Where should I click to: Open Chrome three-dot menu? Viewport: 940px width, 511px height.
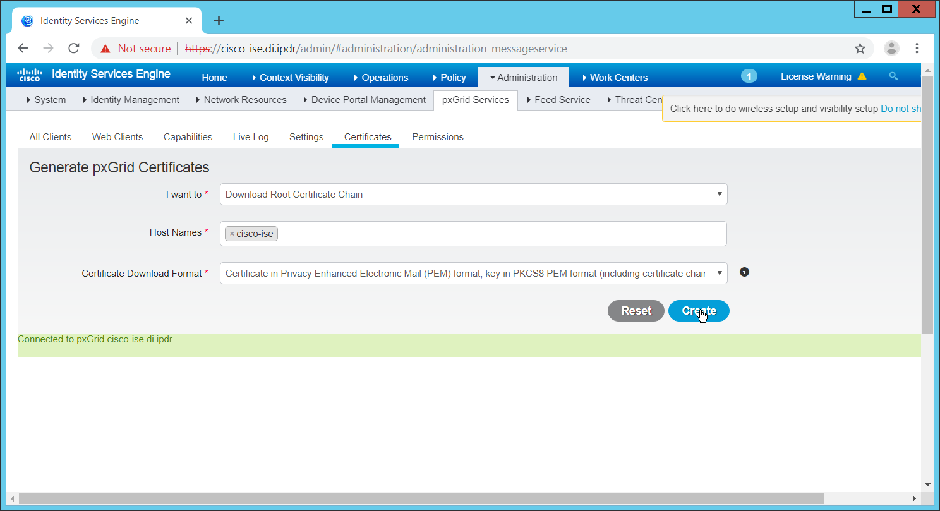917,49
